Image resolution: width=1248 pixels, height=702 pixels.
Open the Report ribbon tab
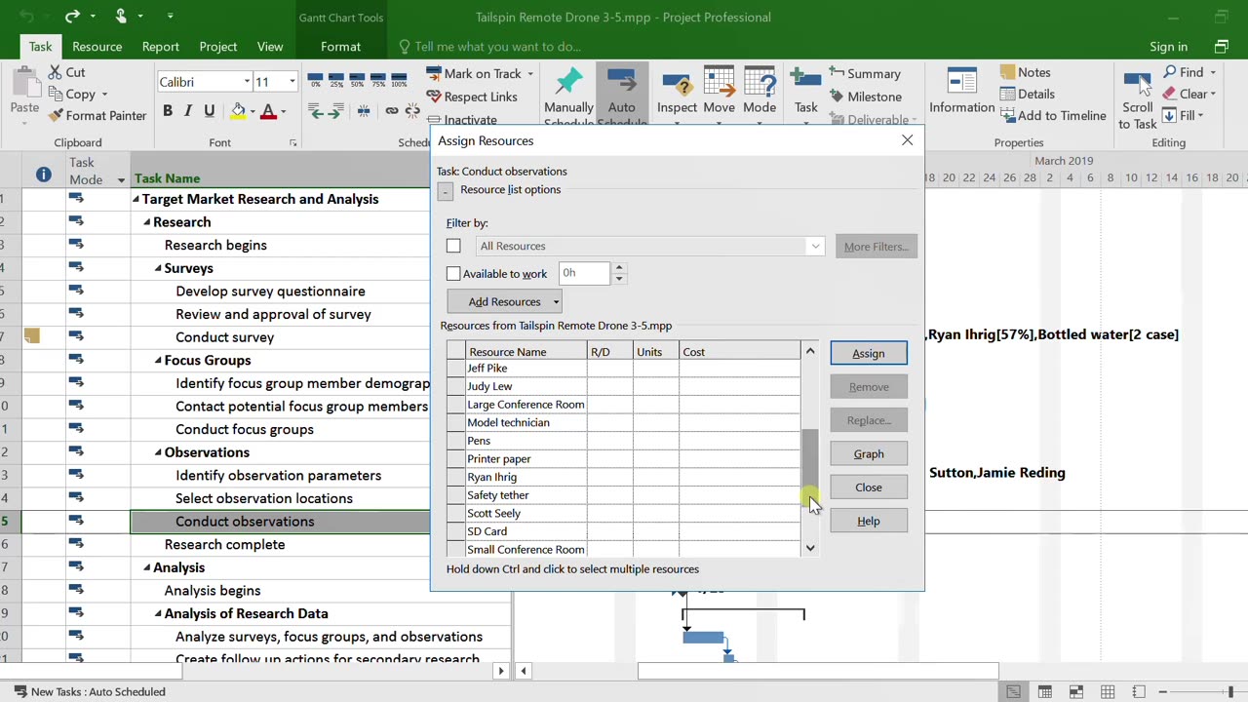160,46
